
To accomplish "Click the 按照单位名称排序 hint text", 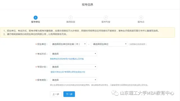I will point(138,44).
